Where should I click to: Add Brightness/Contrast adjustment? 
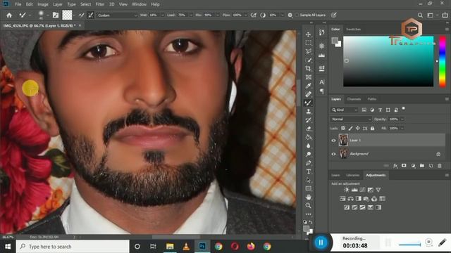[x=347, y=190]
